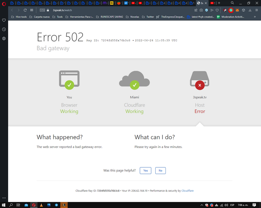The image size is (261, 208).
Task: Open the Tools bookmark folder
Action: tap(57, 17)
